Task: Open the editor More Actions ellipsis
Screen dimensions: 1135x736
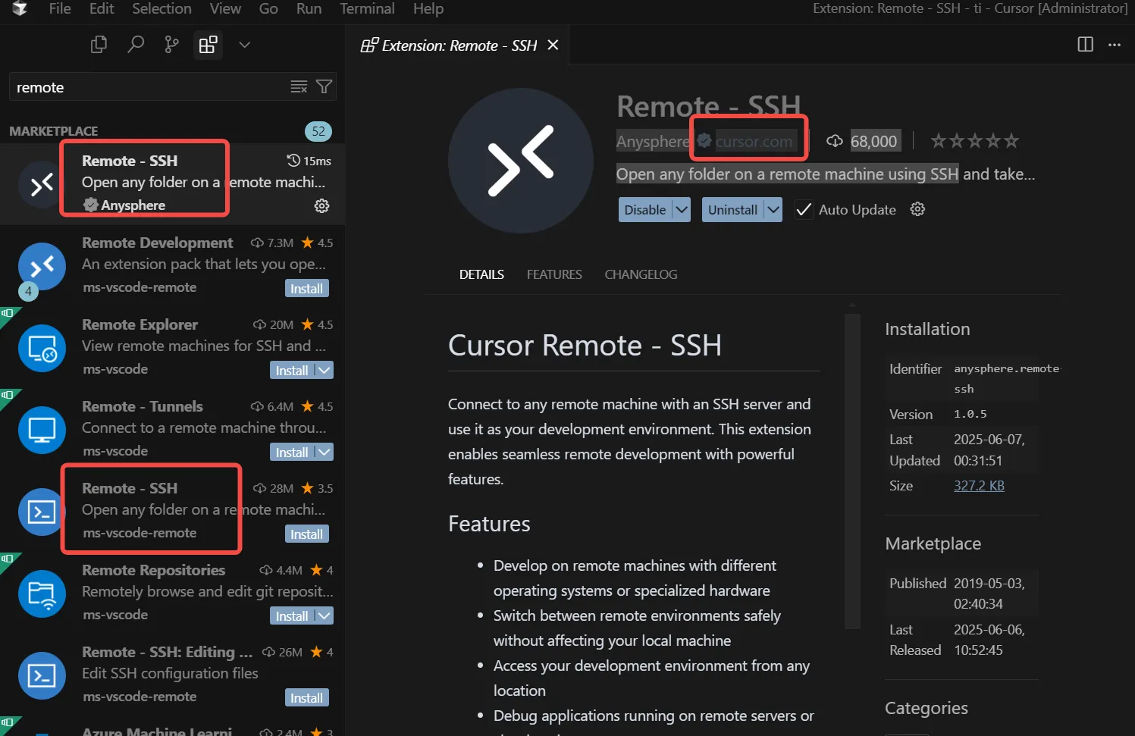Action: (1115, 45)
